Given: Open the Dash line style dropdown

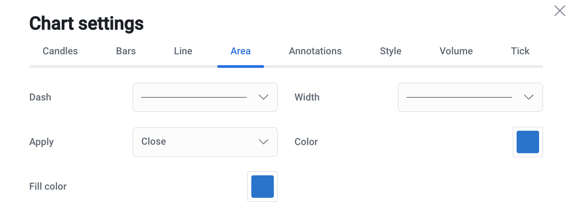Looking at the screenshot, I should [x=194, y=97].
